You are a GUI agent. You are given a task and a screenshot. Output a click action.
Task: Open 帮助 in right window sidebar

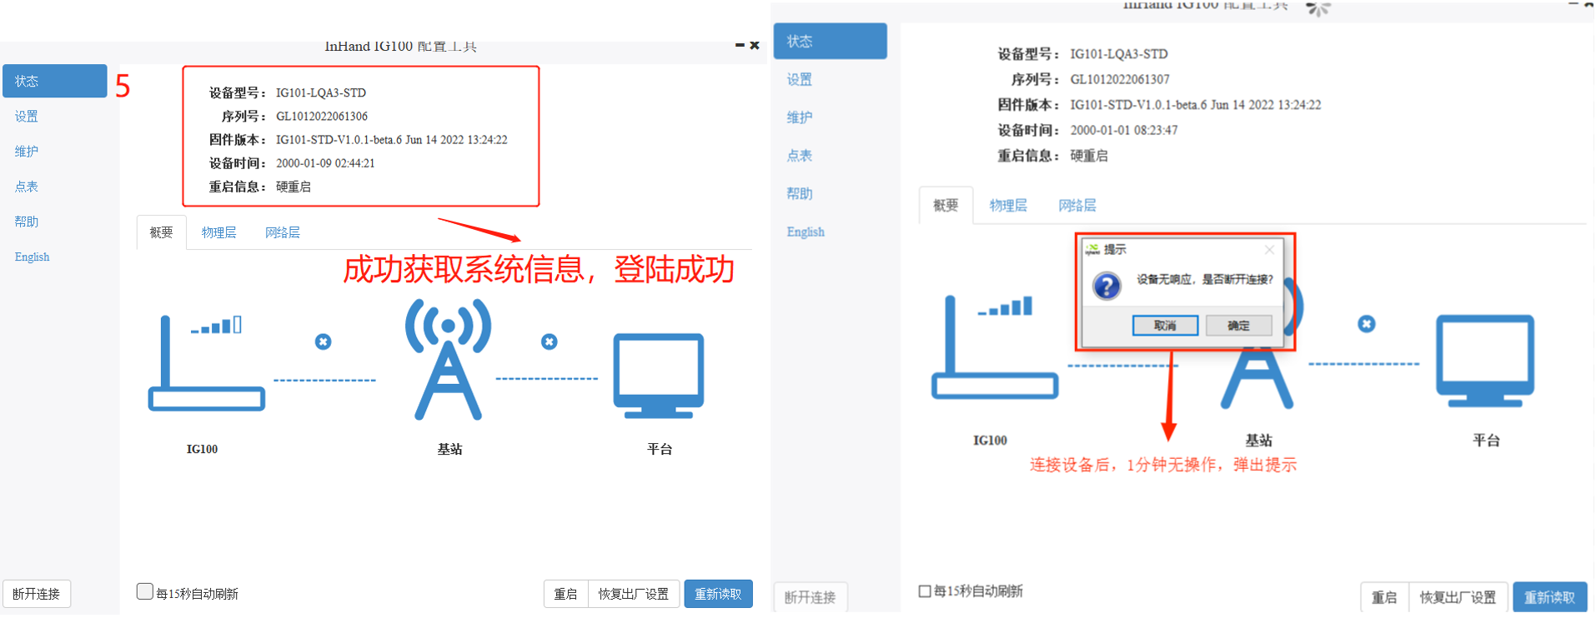800,193
